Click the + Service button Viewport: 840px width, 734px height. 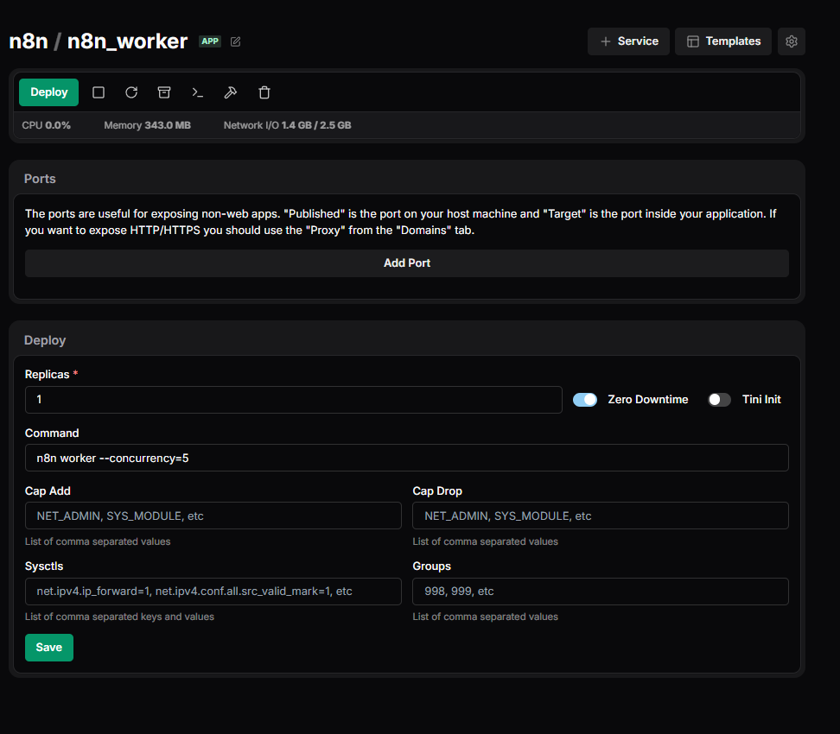tap(628, 41)
